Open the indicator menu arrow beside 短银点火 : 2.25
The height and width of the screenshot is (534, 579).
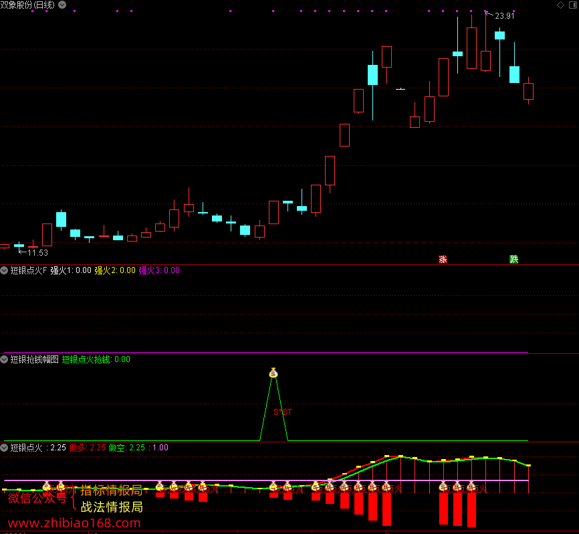[4, 448]
